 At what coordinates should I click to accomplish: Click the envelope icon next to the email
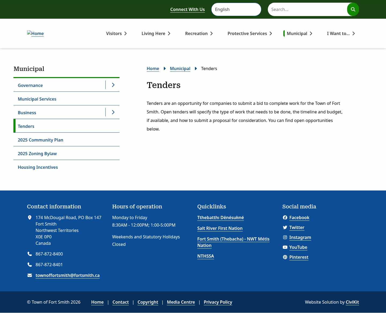tap(29, 275)
